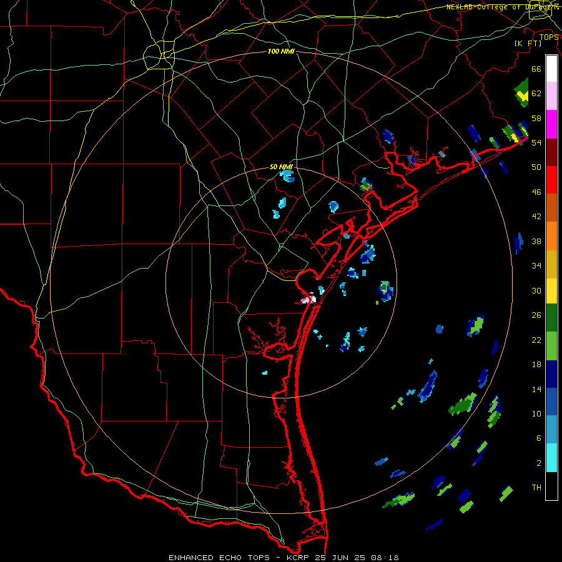Click the legend value "18"
Screen dimensions: 562x562
tap(536, 365)
